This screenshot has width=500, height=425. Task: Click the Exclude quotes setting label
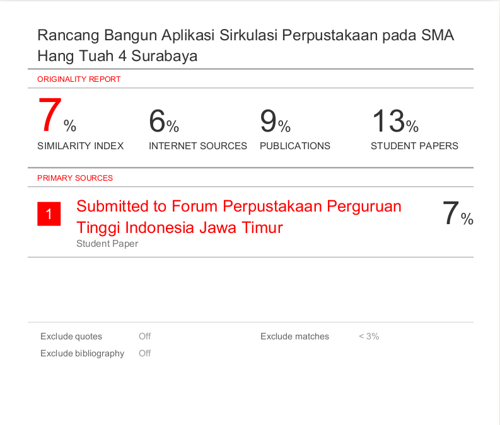pyautogui.click(x=71, y=336)
